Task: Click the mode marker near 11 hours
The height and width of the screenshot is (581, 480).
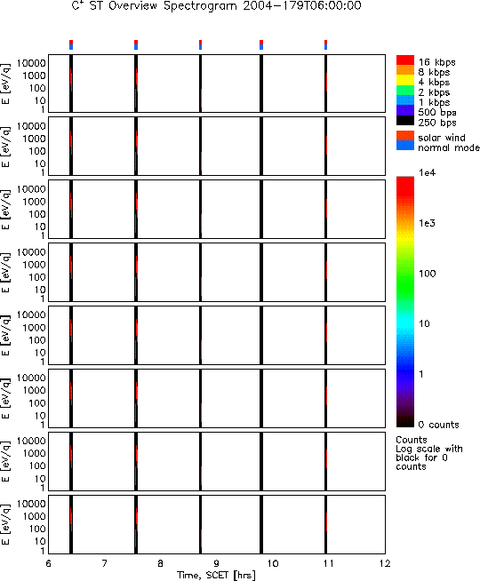Action: 326,44
